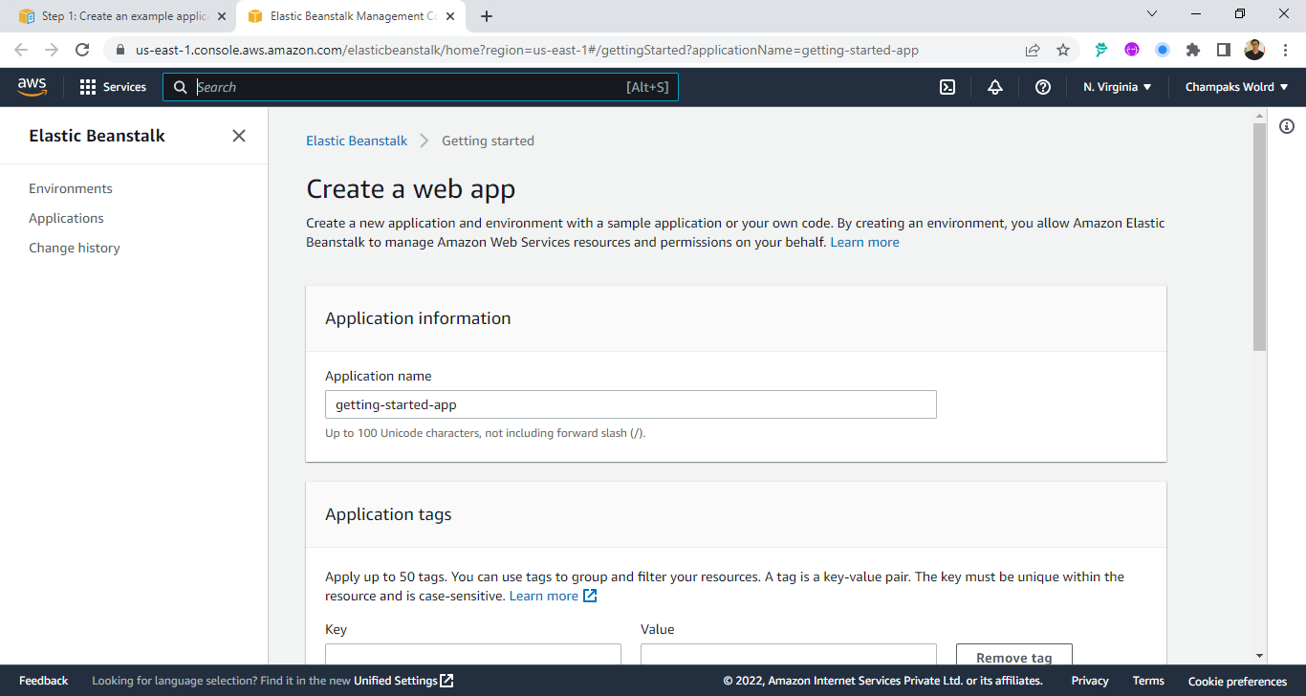Viewport: 1306px width, 696px height.
Task: Close the Step 1 Create an example tab
Action: coord(221,16)
